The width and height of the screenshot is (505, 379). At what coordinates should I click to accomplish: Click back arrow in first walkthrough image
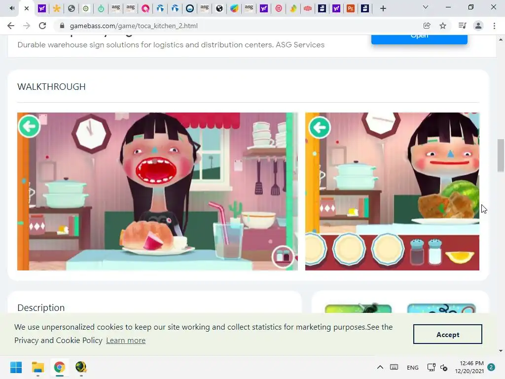(x=29, y=126)
